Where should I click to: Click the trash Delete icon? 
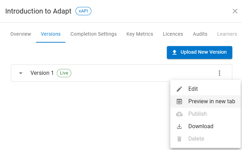pos(179,139)
